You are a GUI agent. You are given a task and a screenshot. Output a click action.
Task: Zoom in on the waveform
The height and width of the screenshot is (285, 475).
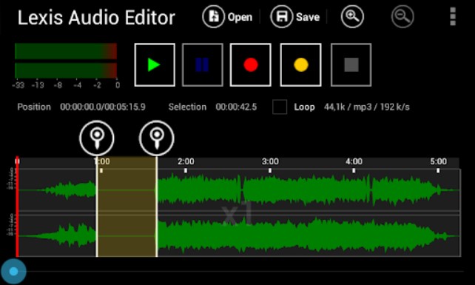click(x=352, y=17)
